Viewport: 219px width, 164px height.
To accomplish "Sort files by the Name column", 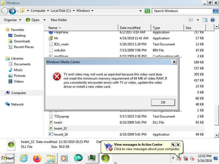I will pyautogui.click(x=81, y=28).
